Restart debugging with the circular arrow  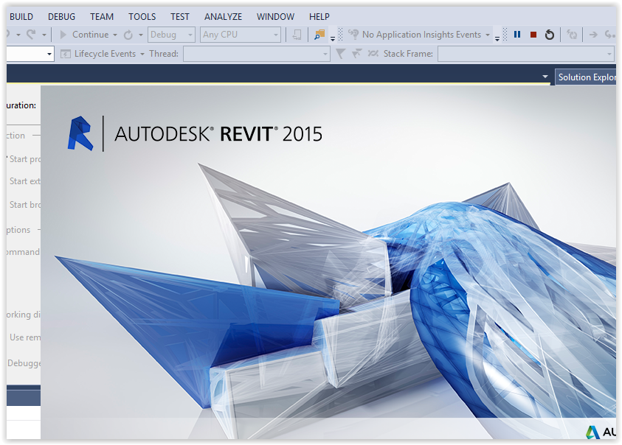[550, 35]
